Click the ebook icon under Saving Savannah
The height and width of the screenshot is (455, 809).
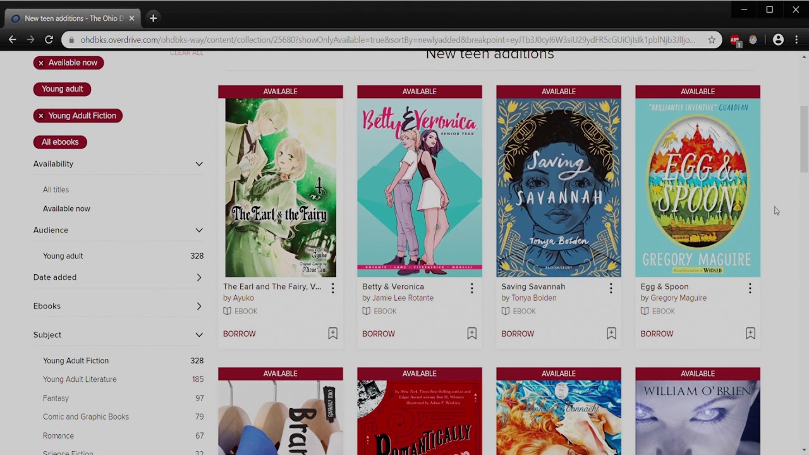point(505,311)
